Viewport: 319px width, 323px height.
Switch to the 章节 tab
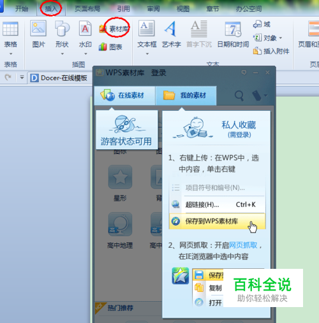click(x=212, y=9)
